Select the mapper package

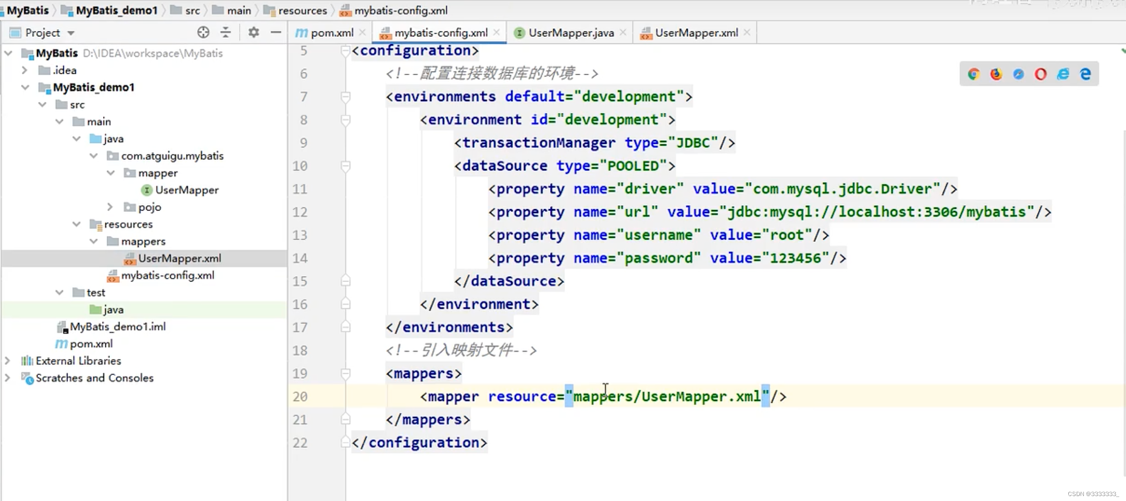point(151,173)
